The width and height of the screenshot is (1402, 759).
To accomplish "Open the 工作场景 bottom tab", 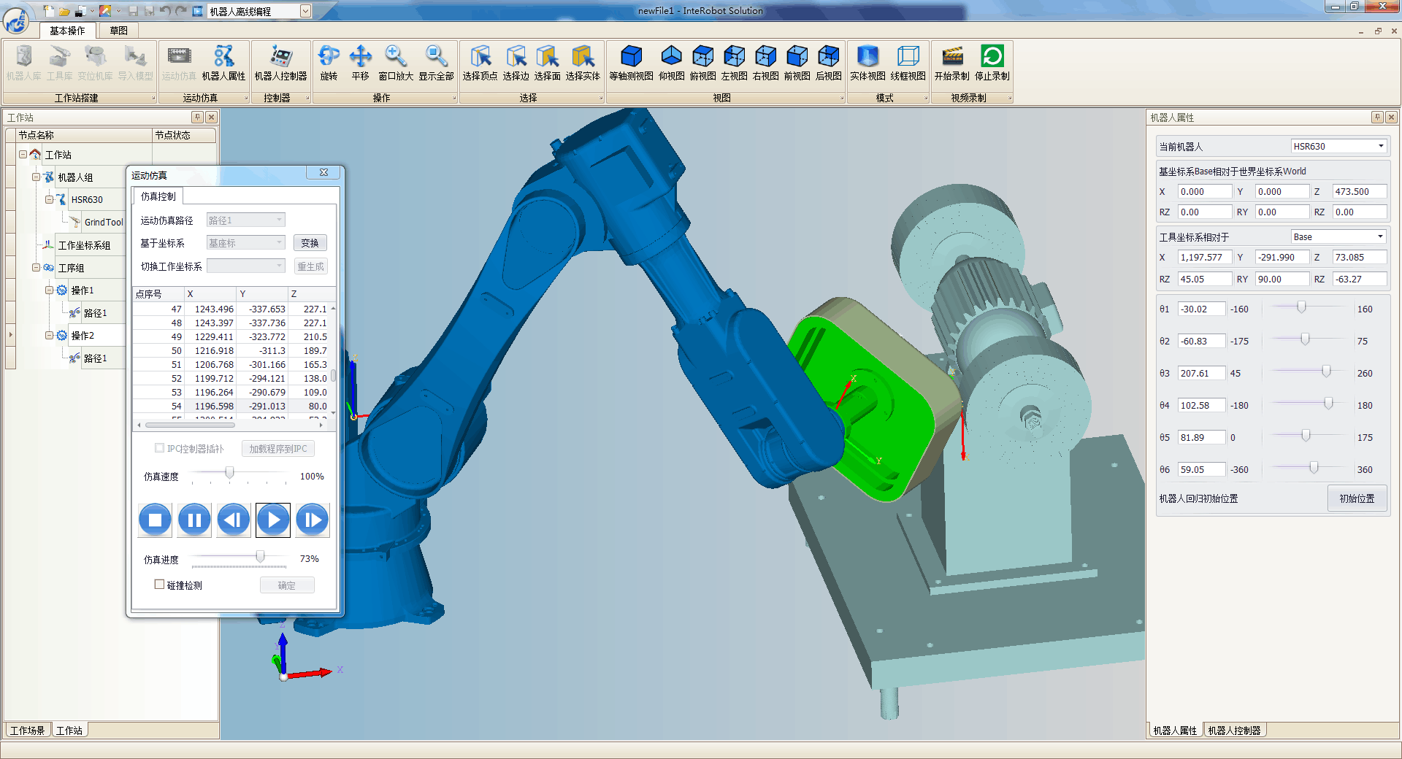I will tap(28, 730).
